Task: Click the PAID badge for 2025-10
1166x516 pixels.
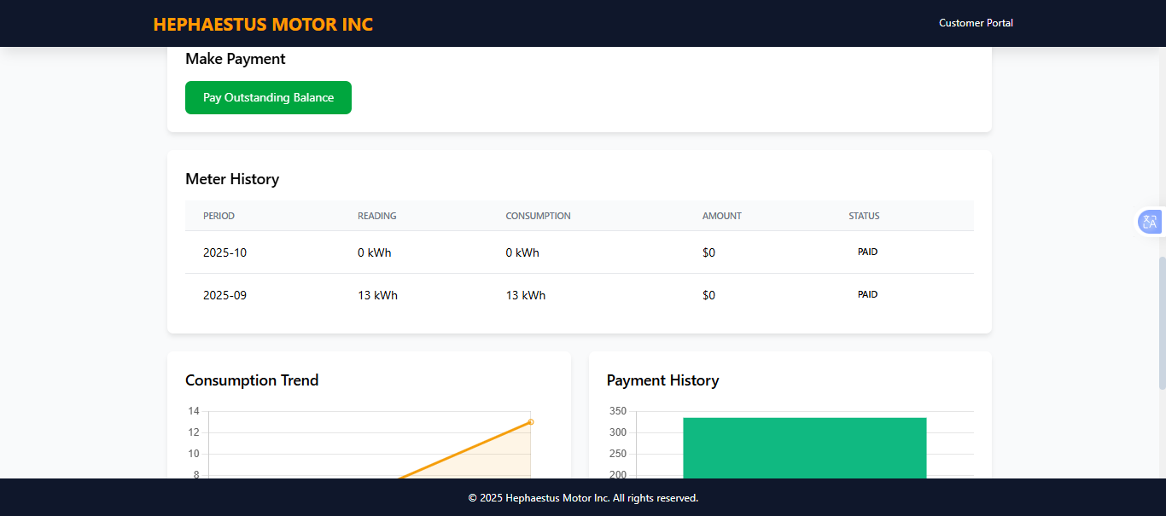Action: coord(867,252)
